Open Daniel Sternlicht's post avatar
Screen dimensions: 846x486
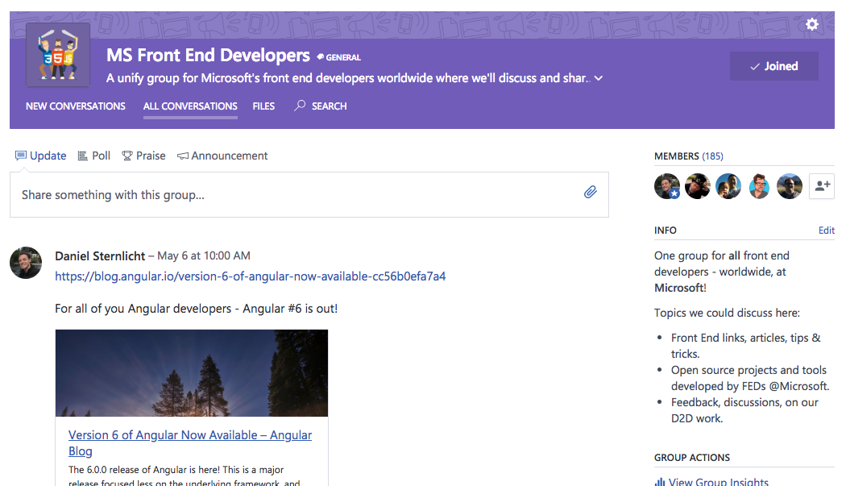26,263
